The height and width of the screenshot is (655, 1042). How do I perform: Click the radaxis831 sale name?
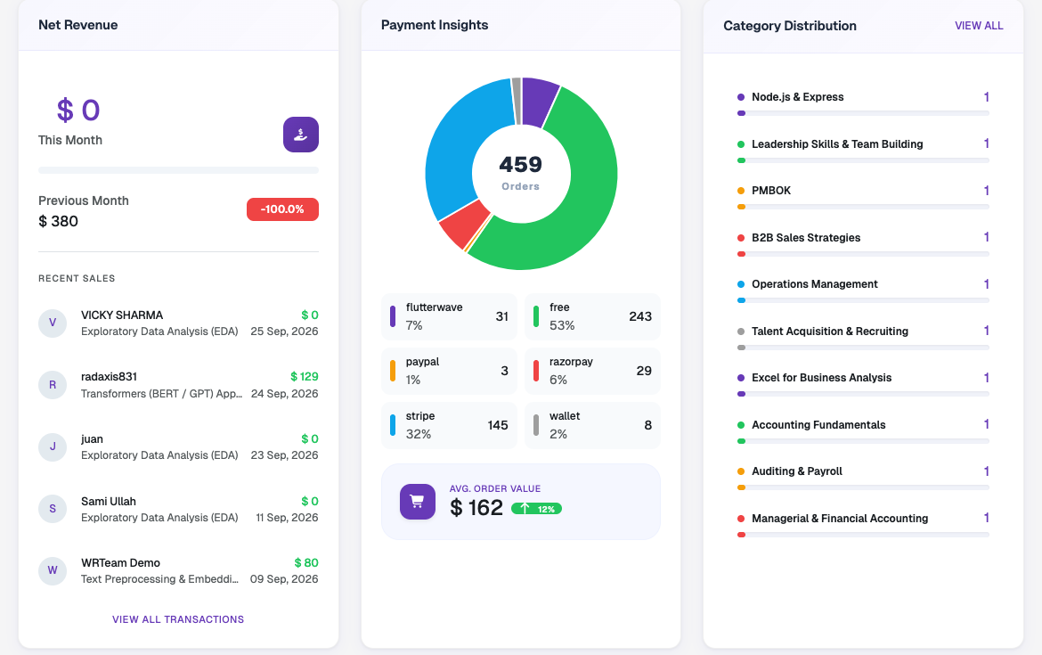[109, 377]
